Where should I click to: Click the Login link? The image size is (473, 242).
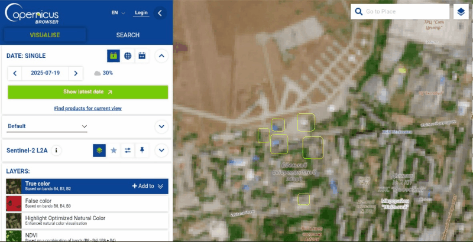(141, 12)
